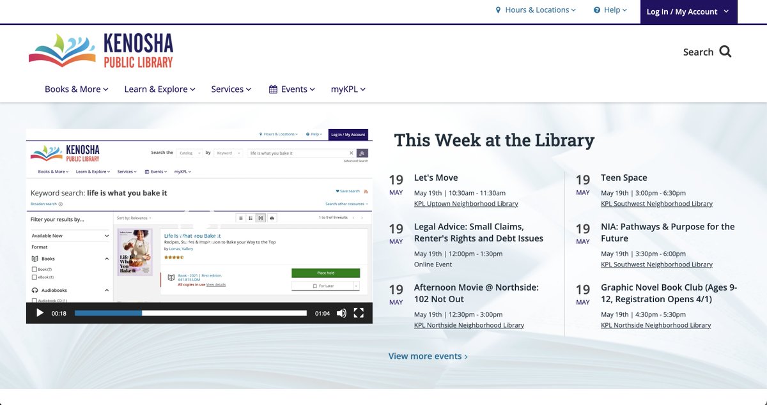Click View more events link
The height and width of the screenshot is (405, 767).
point(428,356)
